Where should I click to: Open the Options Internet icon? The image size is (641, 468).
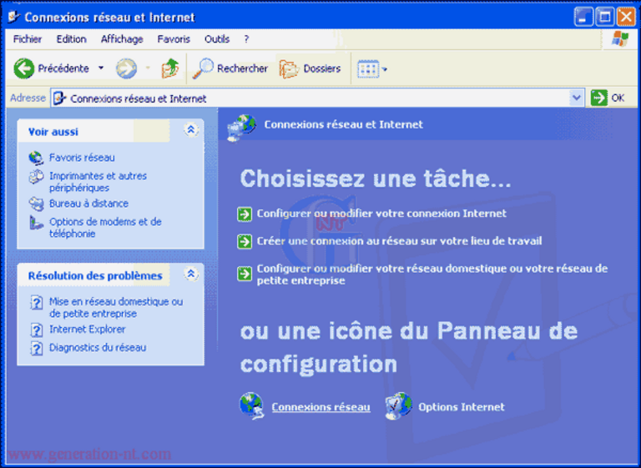[x=398, y=406]
